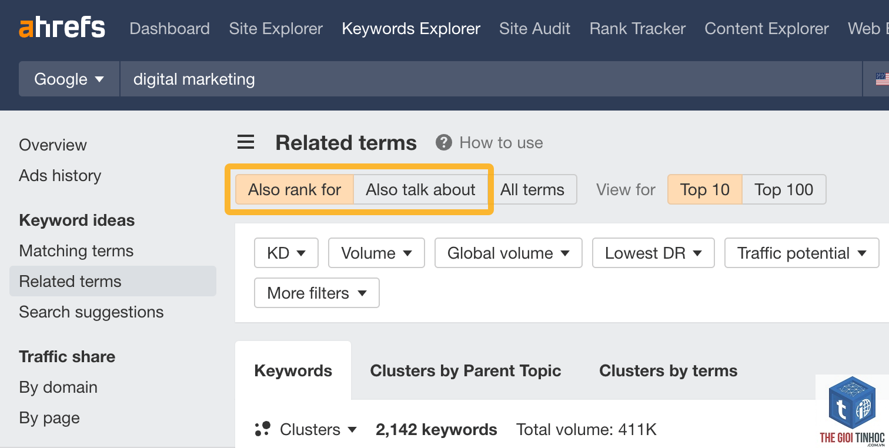
Task: Open the Lowest DR filter dropdown
Action: coord(654,253)
